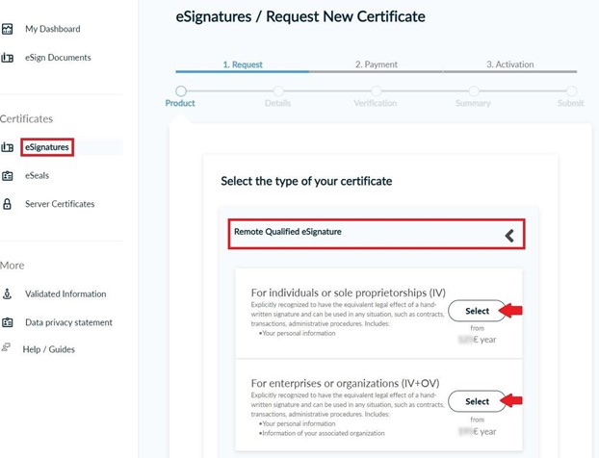The height and width of the screenshot is (458, 599).
Task: Switch to the 1. Request tab
Action: [243, 64]
